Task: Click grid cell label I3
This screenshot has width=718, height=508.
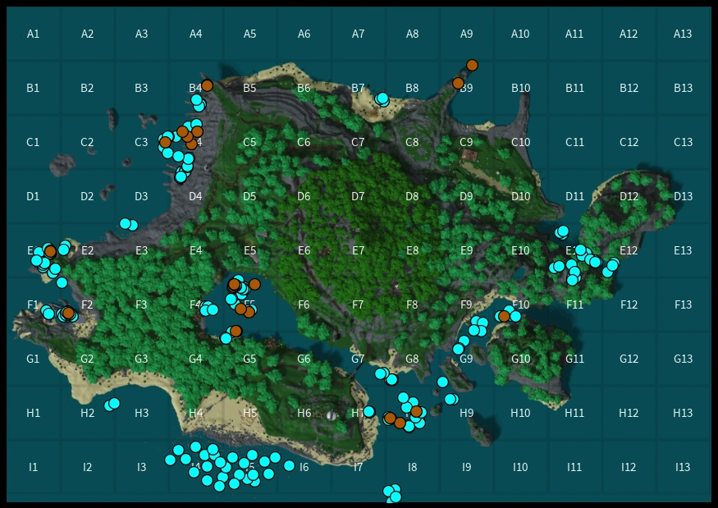Action: tap(141, 467)
